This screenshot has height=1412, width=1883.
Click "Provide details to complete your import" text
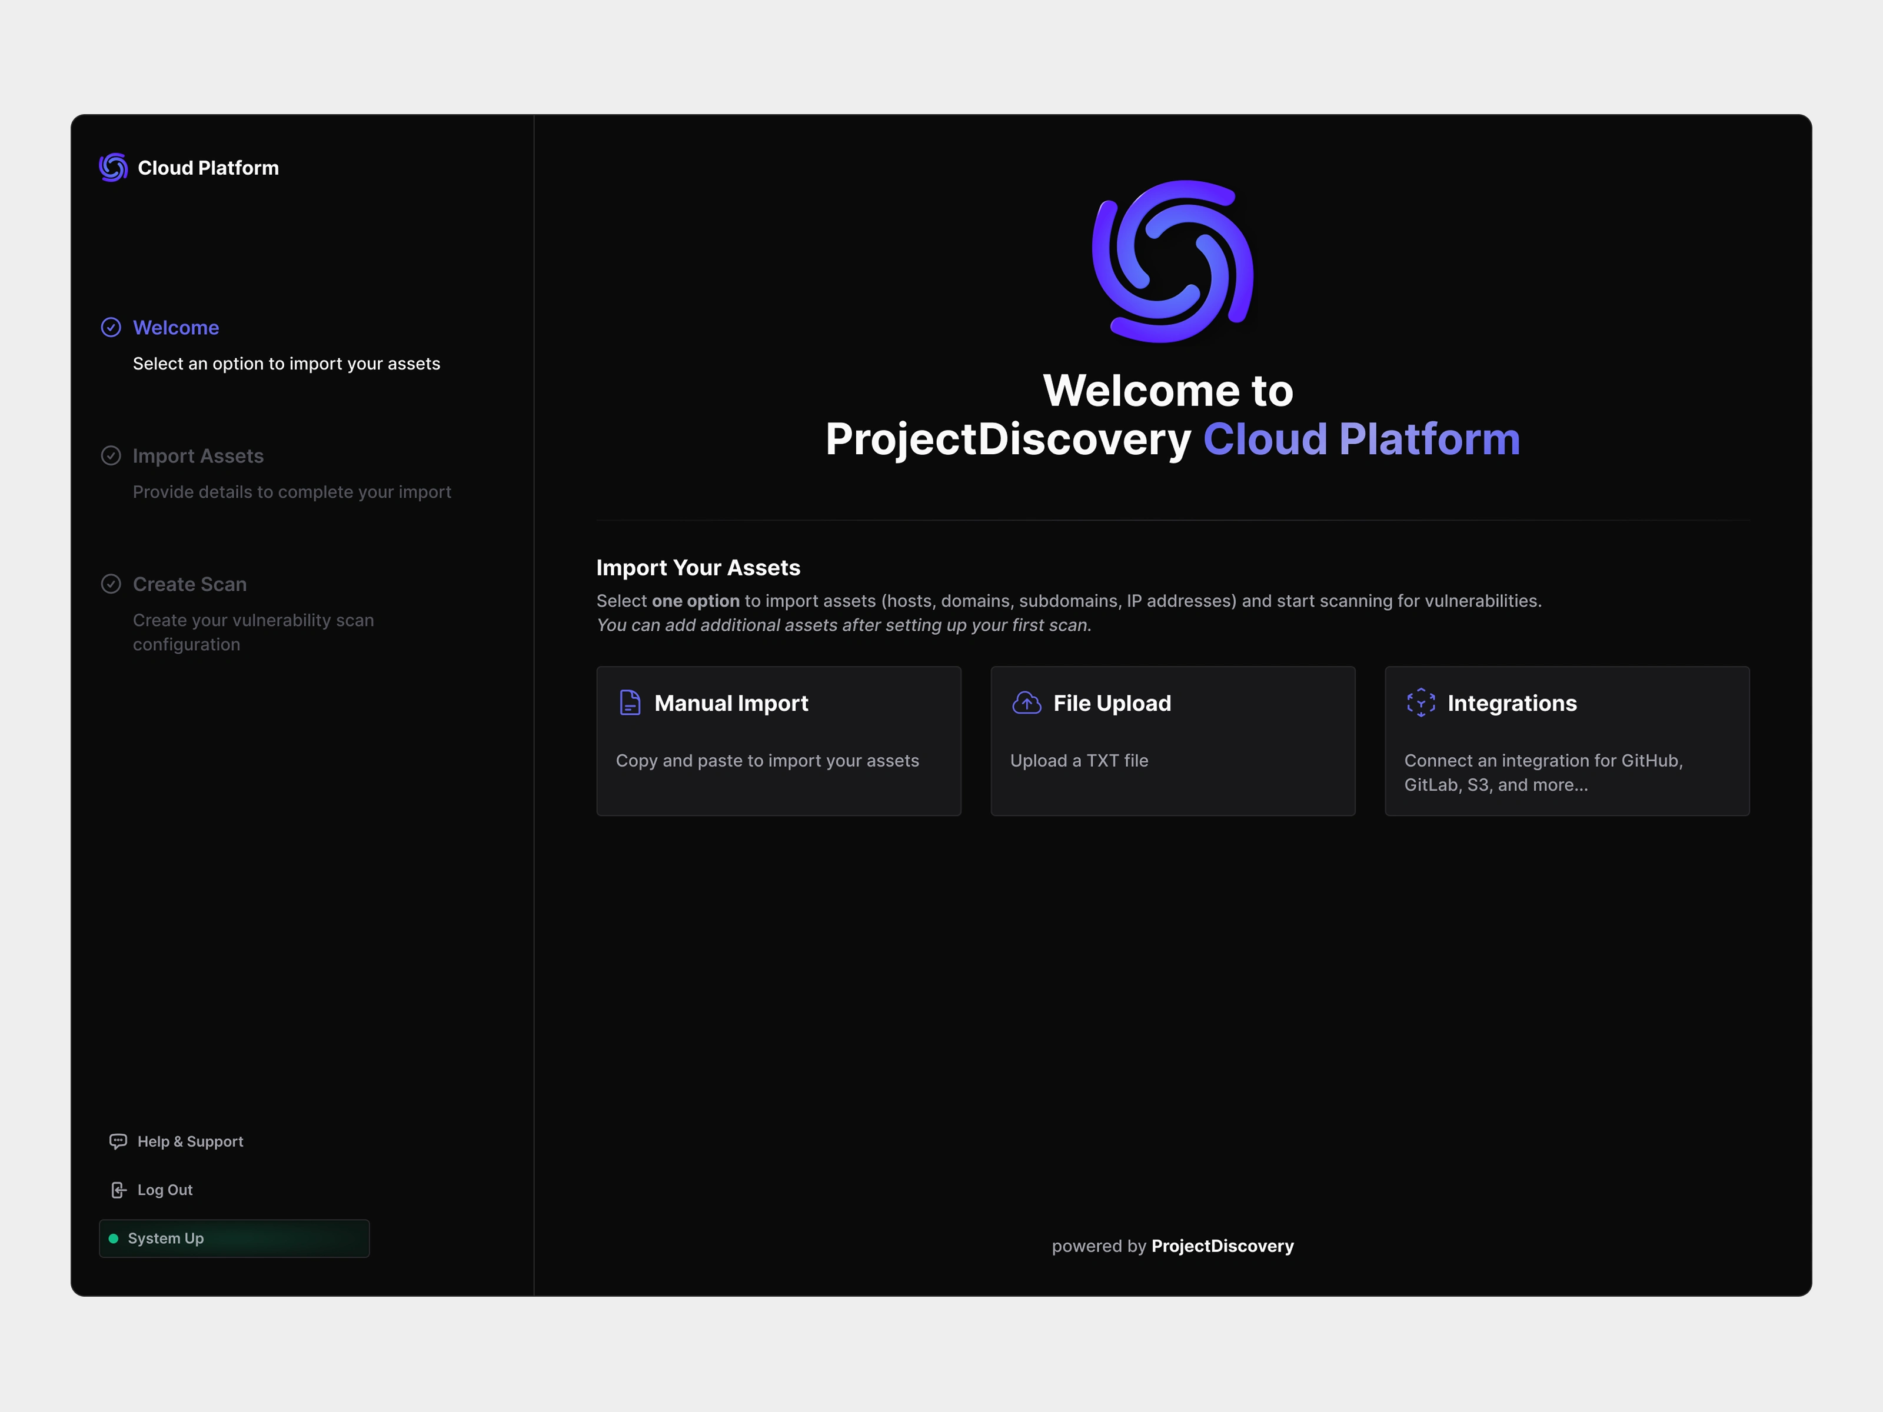tap(292, 492)
